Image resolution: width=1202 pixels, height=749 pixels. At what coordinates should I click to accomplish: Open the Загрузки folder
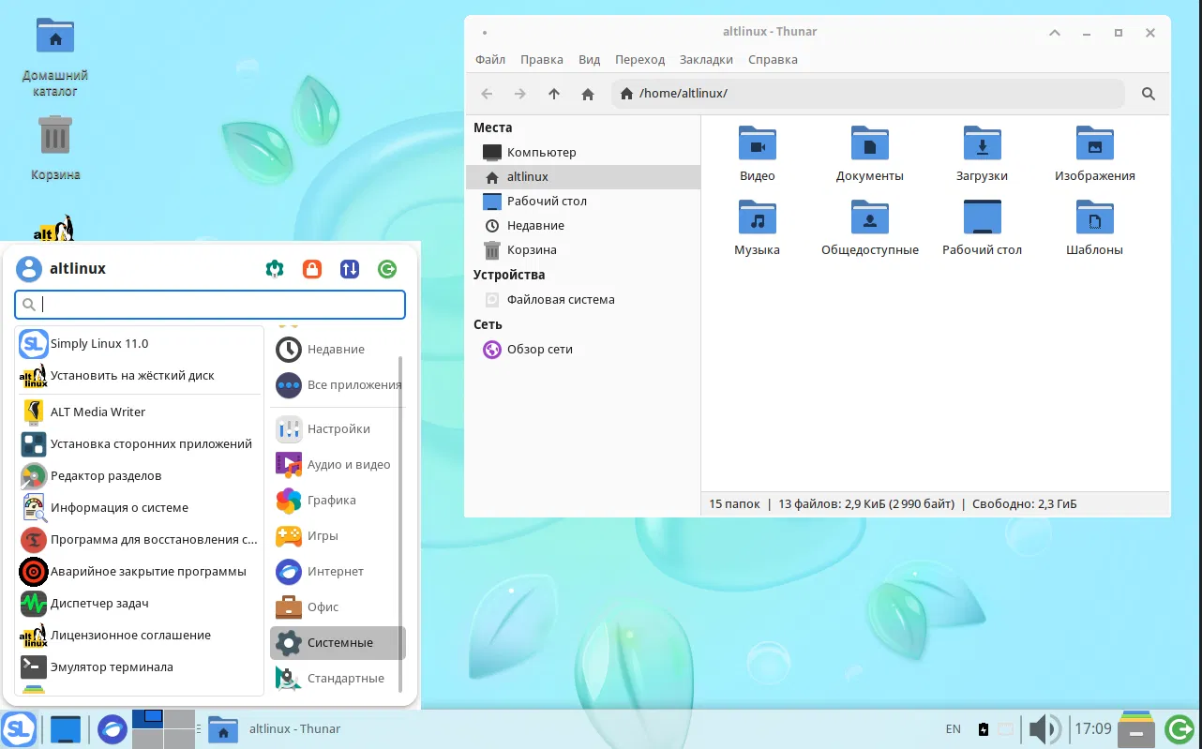[983, 155]
